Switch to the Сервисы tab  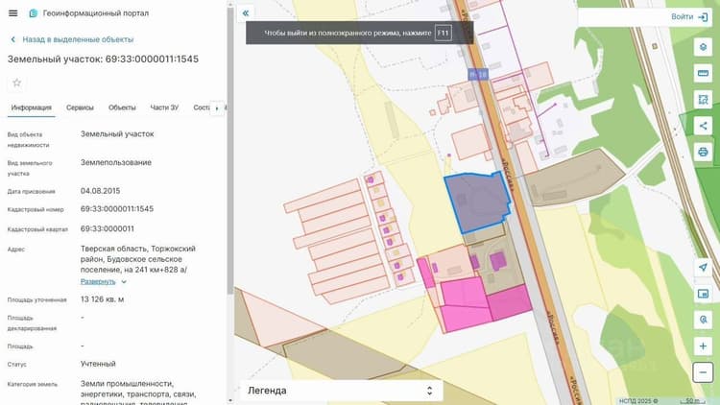pos(80,107)
